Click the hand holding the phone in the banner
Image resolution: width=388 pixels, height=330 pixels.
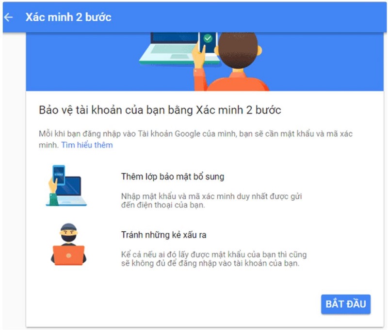click(198, 57)
